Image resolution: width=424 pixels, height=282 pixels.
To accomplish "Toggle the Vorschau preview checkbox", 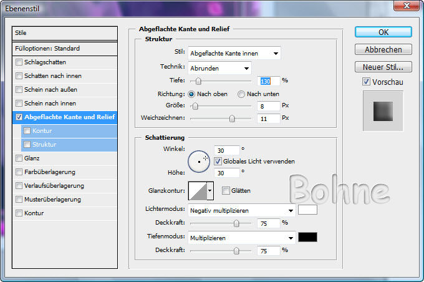I will point(366,82).
